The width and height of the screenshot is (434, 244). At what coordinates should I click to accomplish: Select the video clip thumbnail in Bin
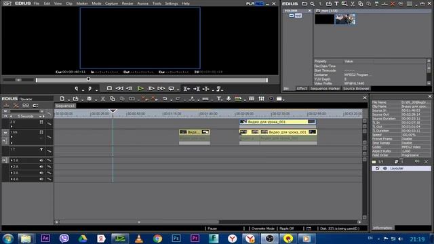[345, 20]
